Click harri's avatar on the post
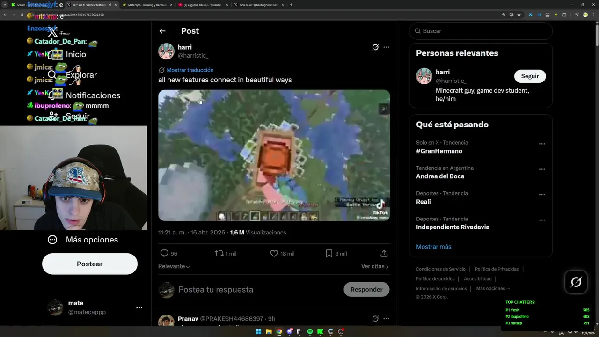This screenshot has width=599, height=337. tap(166, 51)
